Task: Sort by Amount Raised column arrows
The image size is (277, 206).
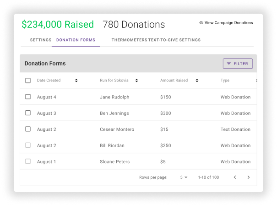Action: point(197,81)
